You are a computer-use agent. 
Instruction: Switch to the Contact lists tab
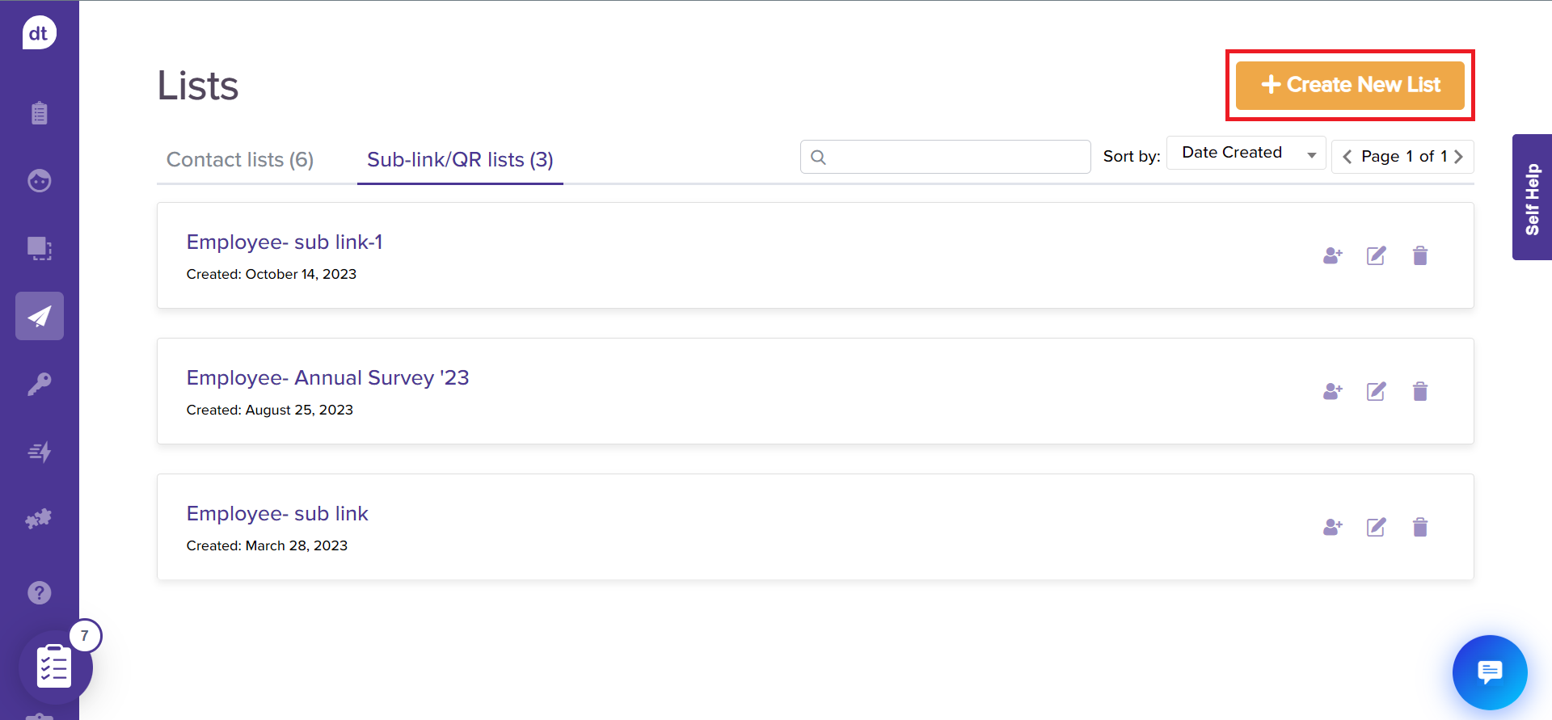(x=240, y=160)
